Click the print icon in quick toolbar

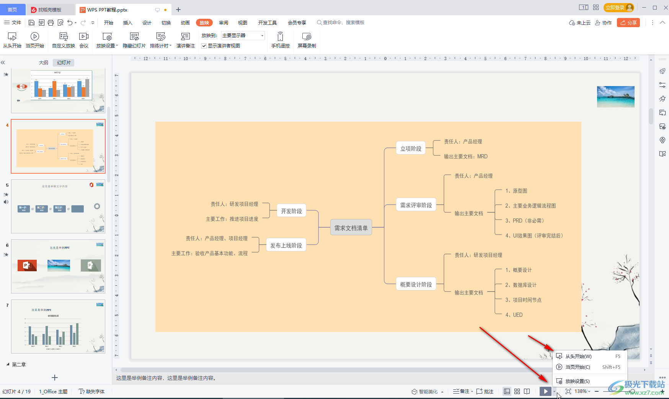pyautogui.click(x=51, y=23)
